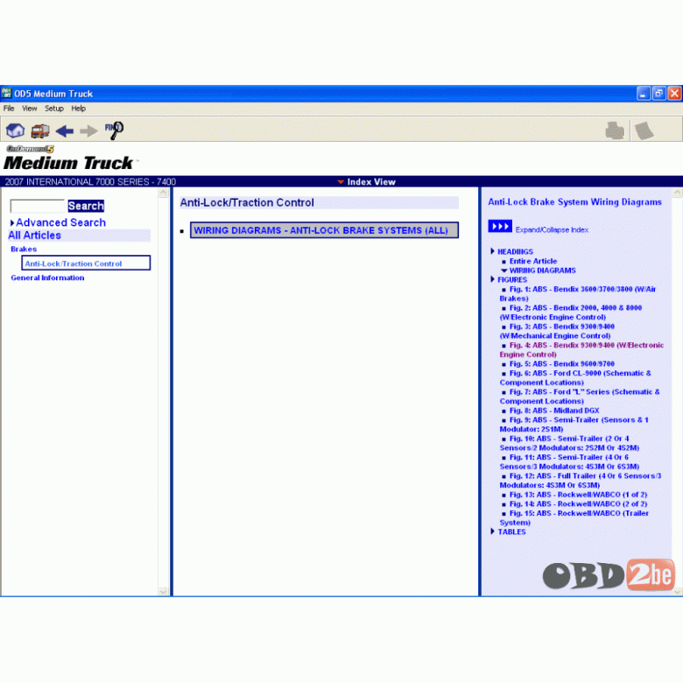Open visited Fig. 4: ABS - Bendix 9300/9400 Electronic

pyautogui.click(x=582, y=349)
